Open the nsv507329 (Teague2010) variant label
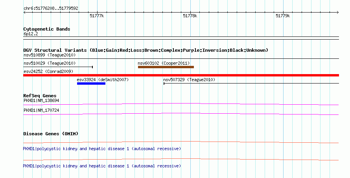Viewport: 350px width, 178px height. click(x=189, y=80)
